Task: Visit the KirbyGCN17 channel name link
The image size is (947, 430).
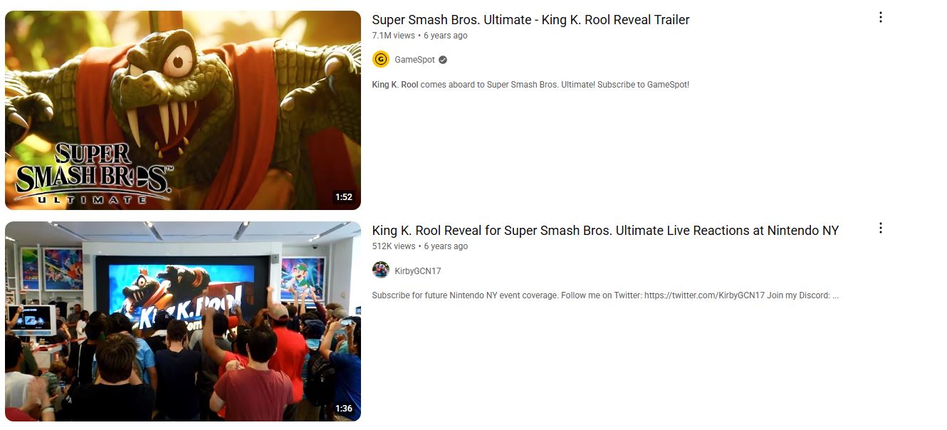Action: click(418, 271)
